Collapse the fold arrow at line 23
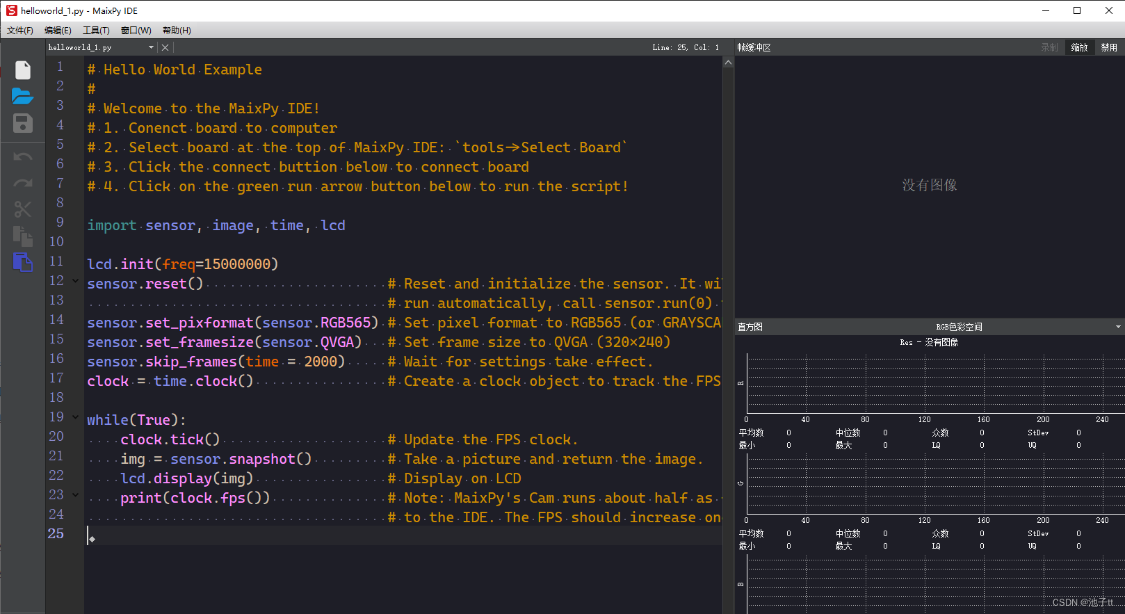The image size is (1125, 614). point(75,495)
